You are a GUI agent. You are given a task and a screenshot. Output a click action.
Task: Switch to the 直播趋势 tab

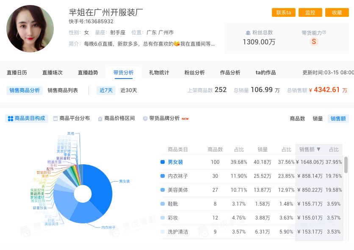88,73
